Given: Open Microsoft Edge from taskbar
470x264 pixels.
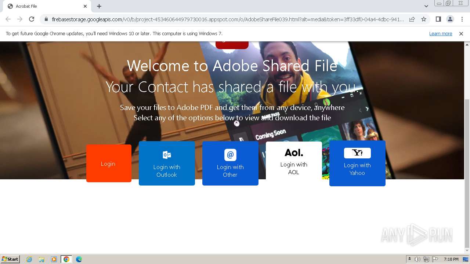Looking at the screenshot, I should [x=79, y=259].
